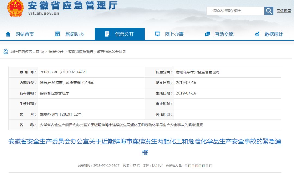Click the 信息分类 label cell

159,72
